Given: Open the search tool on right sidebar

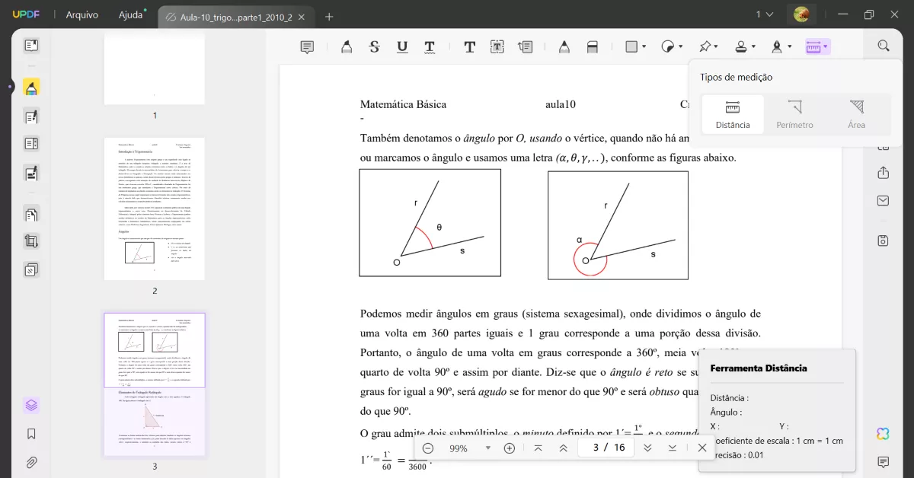Looking at the screenshot, I should point(882,45).
